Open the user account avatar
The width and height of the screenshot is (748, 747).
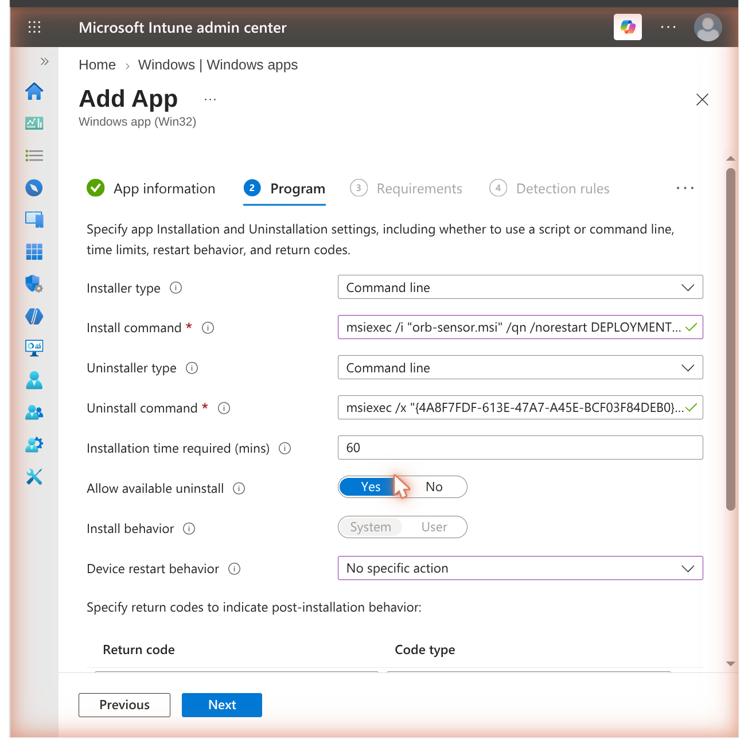pos(708,27)
